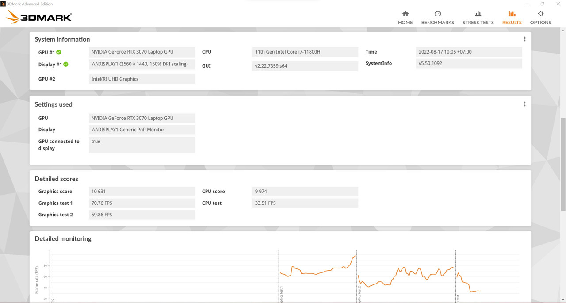This screenshot has height=303, width=566.
Task: Select GPU value in Settings used
Action: [x=141, y=118]
